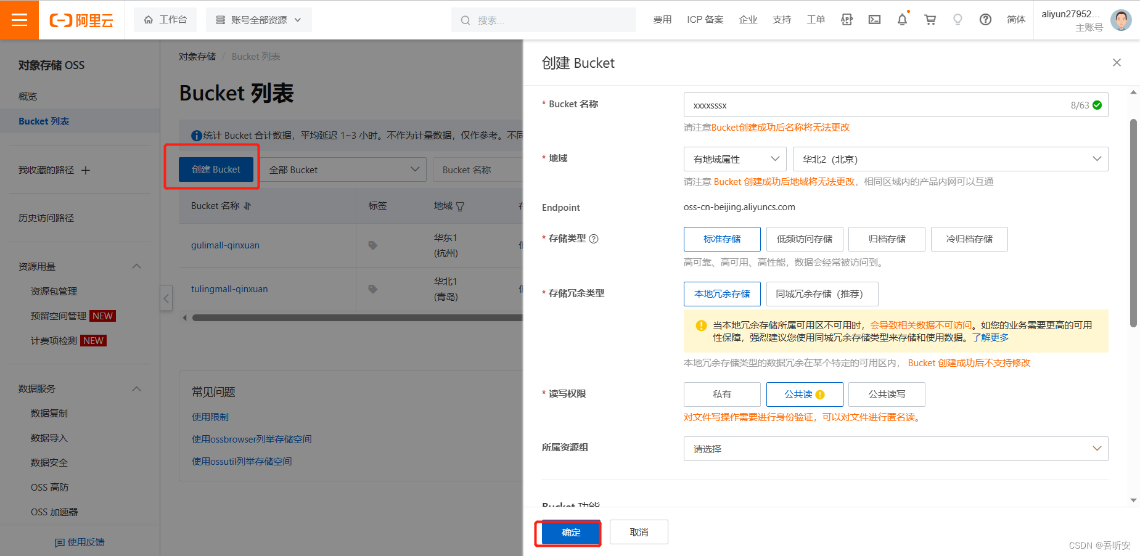The height and width of the screenshot is (556, 1140).
Task: Click the 创建 Bucket button
Action: (x=216, y=170)
